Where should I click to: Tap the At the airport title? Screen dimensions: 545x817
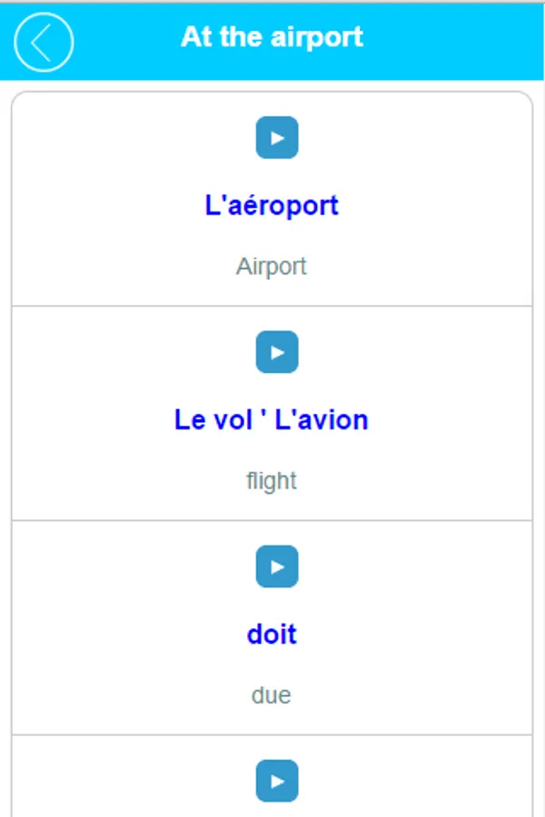272,37
